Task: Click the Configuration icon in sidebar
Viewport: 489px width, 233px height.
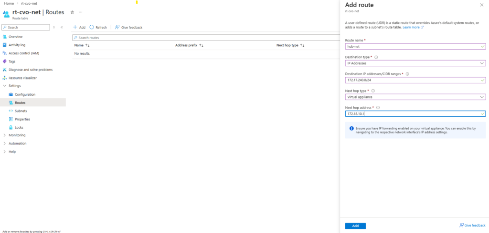Action: pos(11,94)
